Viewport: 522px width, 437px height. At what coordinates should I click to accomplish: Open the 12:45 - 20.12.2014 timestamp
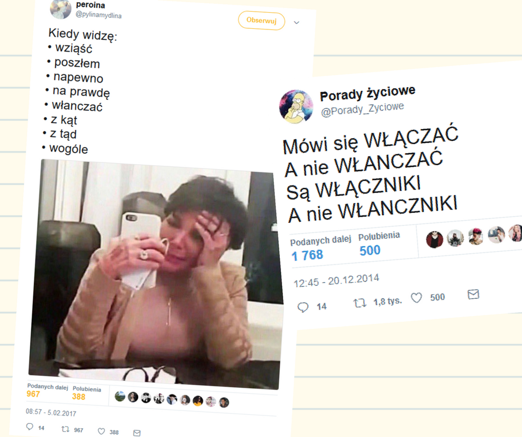pyautogui.click(x=336, y=281)
